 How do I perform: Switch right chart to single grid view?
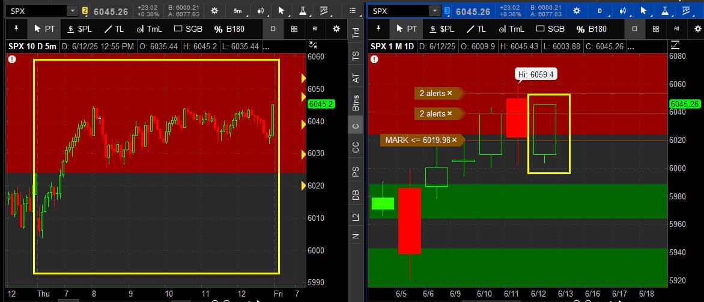coord(635,29)
